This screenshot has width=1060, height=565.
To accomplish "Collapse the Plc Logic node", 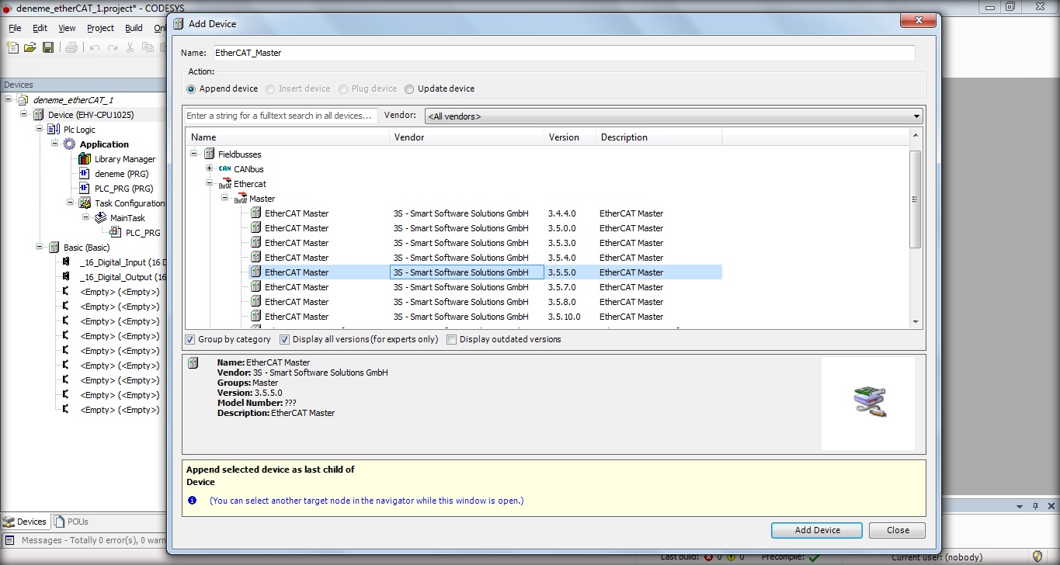I will pyautogui.click(x=40, y=130).
